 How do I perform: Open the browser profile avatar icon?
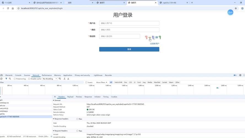click(242, 8)
